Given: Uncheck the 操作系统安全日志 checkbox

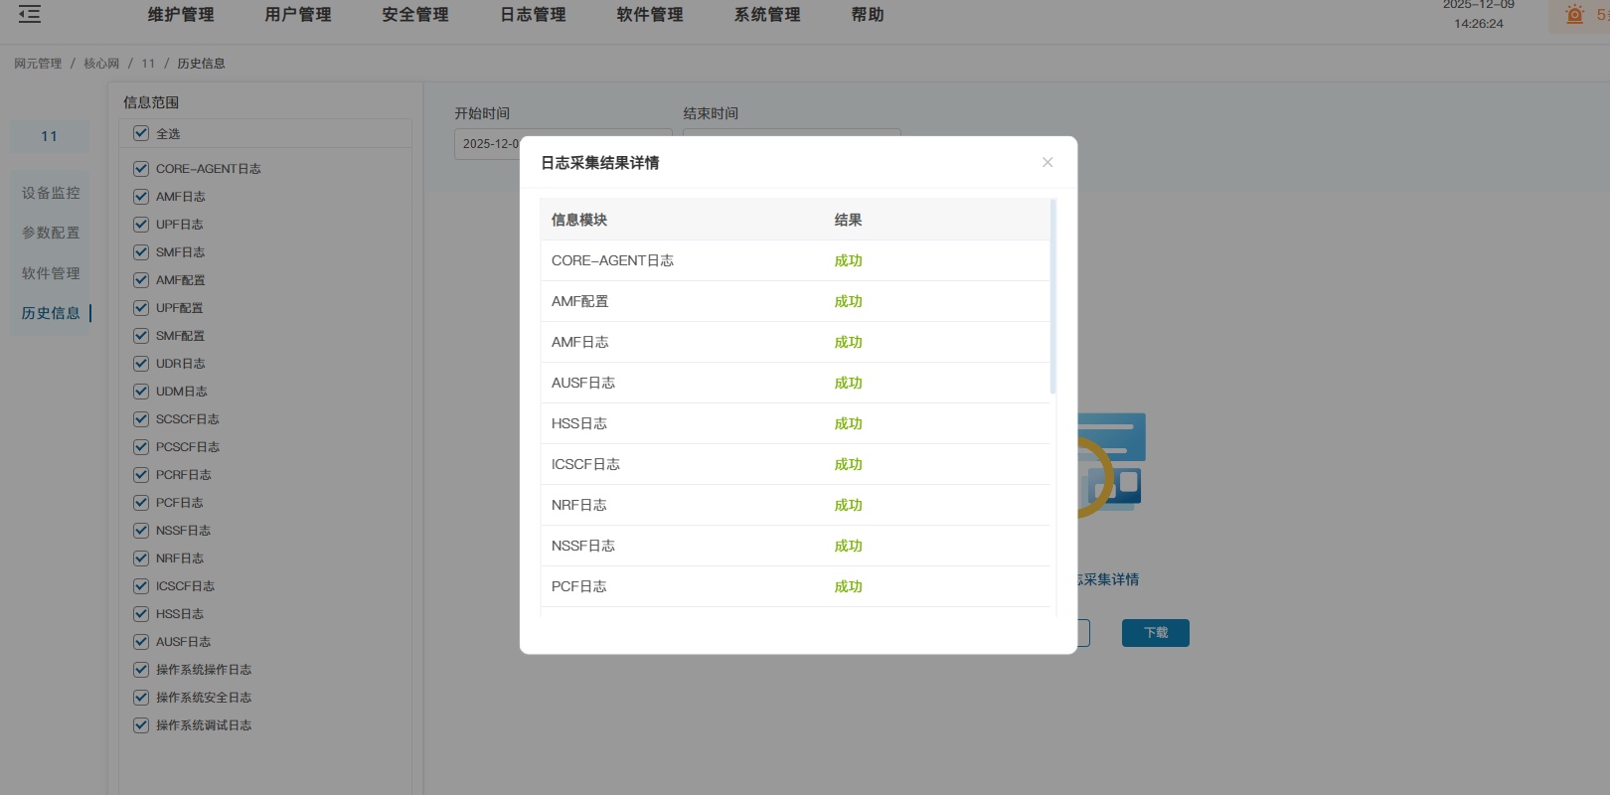Looking at the screenshot, I should 141,698.
